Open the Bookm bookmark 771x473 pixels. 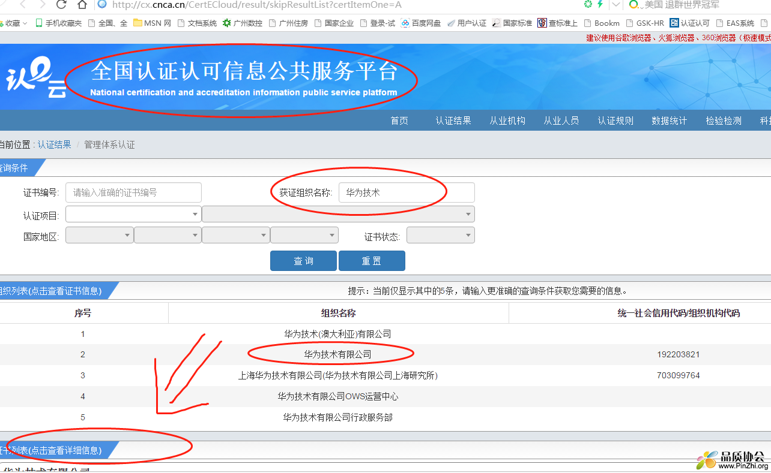coord(602,23)
